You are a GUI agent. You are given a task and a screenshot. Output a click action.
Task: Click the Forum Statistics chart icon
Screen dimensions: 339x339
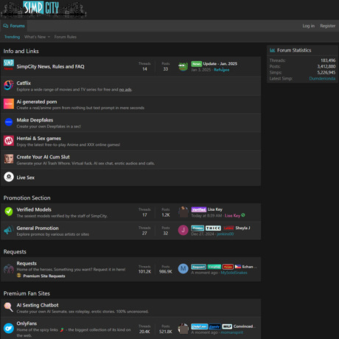(272, 50)
